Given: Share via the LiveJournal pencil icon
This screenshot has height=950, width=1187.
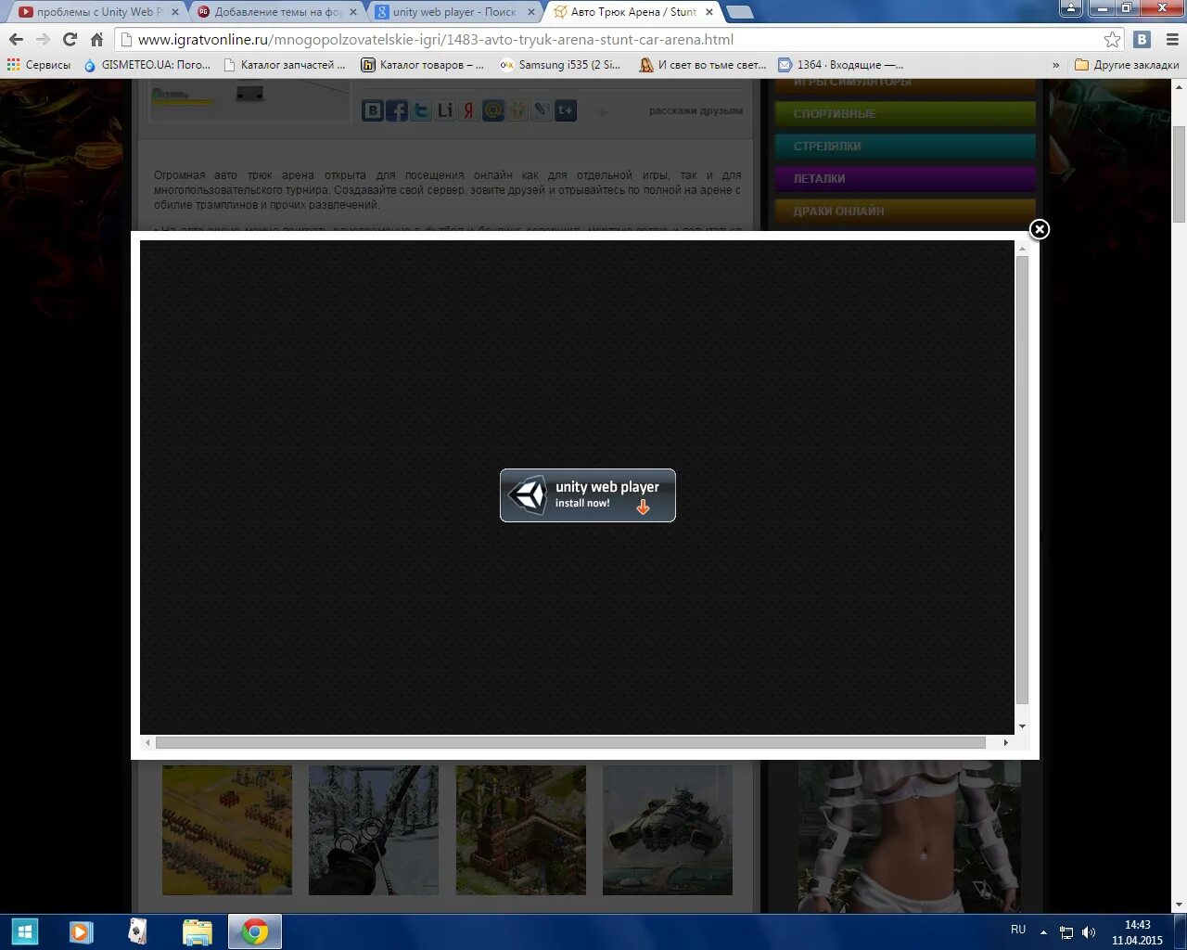Looking at the screenshot, I should pyautogui.click(x=542, y=110).
